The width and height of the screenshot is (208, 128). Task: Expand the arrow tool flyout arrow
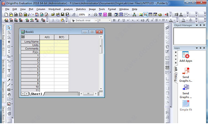(12, 80)
